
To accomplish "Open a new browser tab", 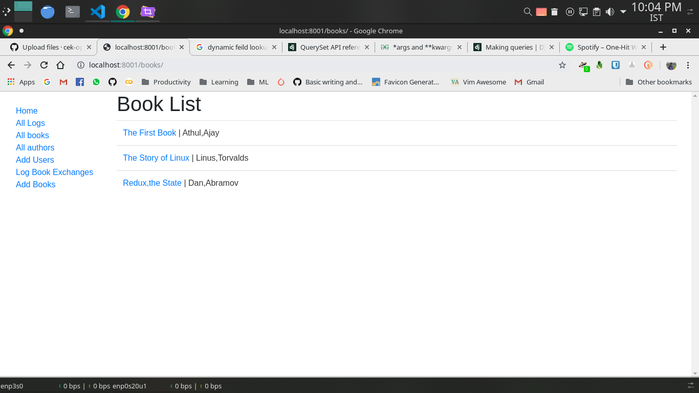I will coord(663,47).
